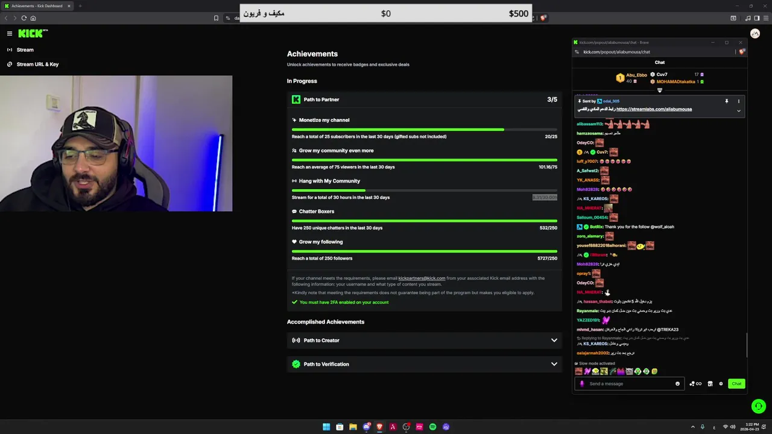Collapse the pinned message with the chevron
The width and height of the screenshot is (772, 434).
(738, 111)
